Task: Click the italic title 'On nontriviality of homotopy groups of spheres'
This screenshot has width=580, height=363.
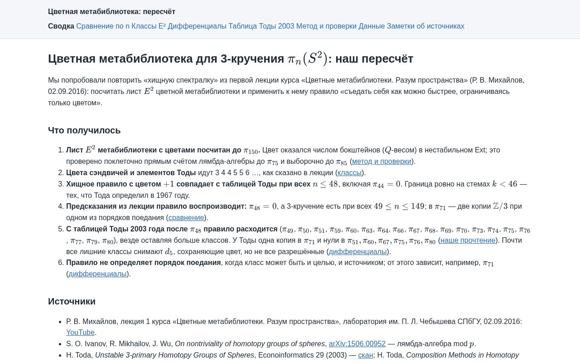Action: point(250,344)
